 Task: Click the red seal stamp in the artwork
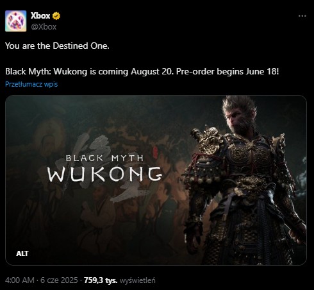click(155, 153)
